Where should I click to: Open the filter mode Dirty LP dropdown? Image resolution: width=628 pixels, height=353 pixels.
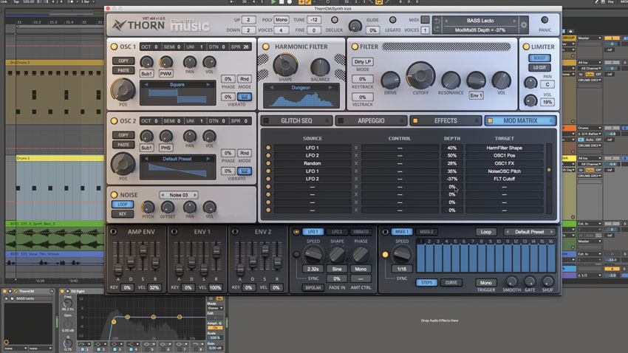tap(363, 61)
